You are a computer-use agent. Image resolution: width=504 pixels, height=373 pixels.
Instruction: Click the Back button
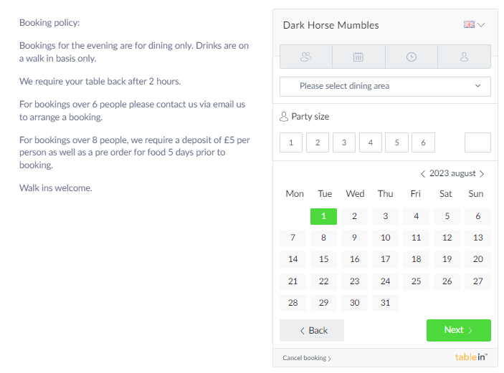(x=312, y=330)
